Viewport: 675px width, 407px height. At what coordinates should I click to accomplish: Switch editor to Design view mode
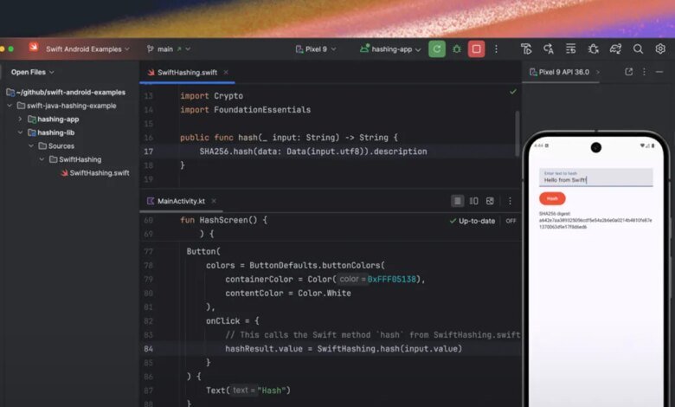490,201
